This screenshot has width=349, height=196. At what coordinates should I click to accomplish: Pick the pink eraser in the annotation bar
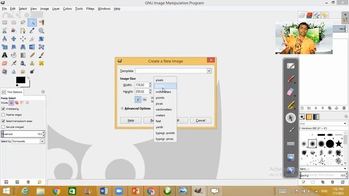point(291,92)
